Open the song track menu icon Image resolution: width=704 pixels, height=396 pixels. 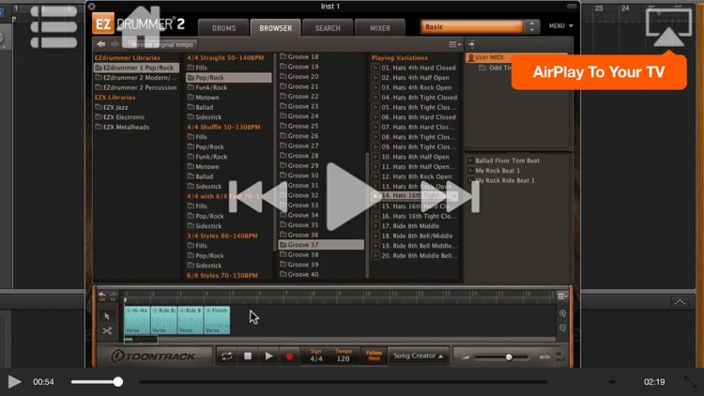562,297
